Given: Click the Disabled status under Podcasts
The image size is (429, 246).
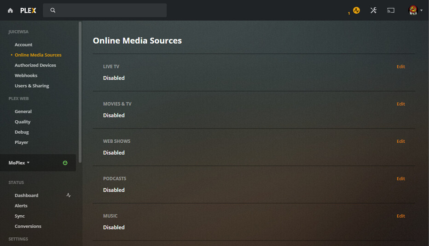Looking at the screenshot, I should (114, 190).
